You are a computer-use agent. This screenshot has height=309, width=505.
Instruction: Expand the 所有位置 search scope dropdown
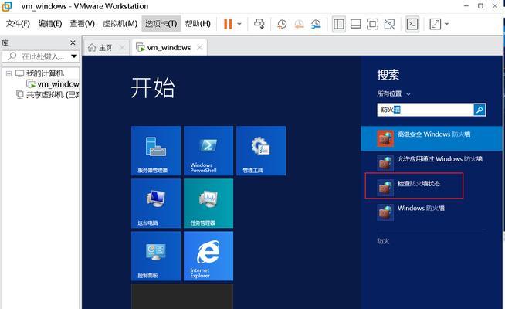(x=394, y=93)
